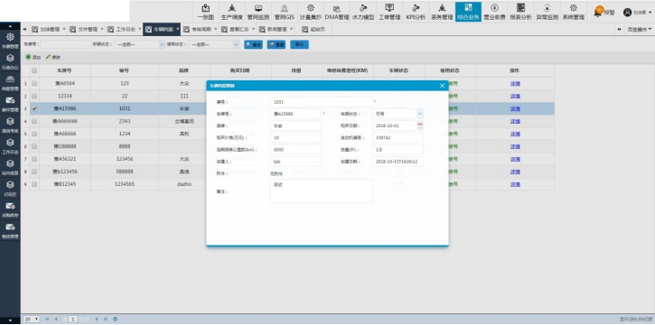Open the user account dropdown at top right

click(638, 13)
